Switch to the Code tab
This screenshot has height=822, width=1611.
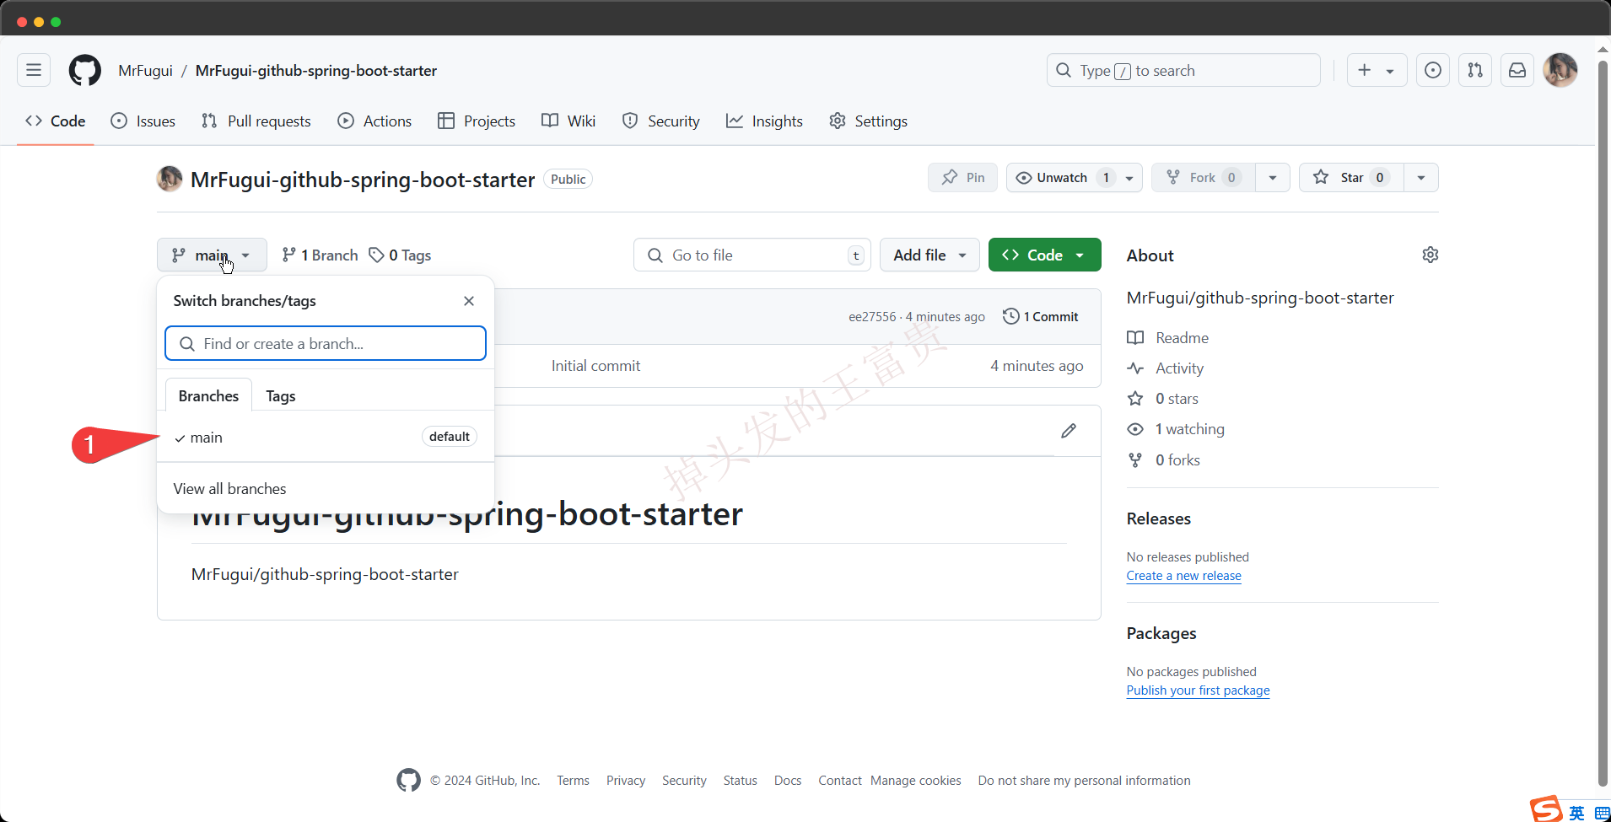56,121
